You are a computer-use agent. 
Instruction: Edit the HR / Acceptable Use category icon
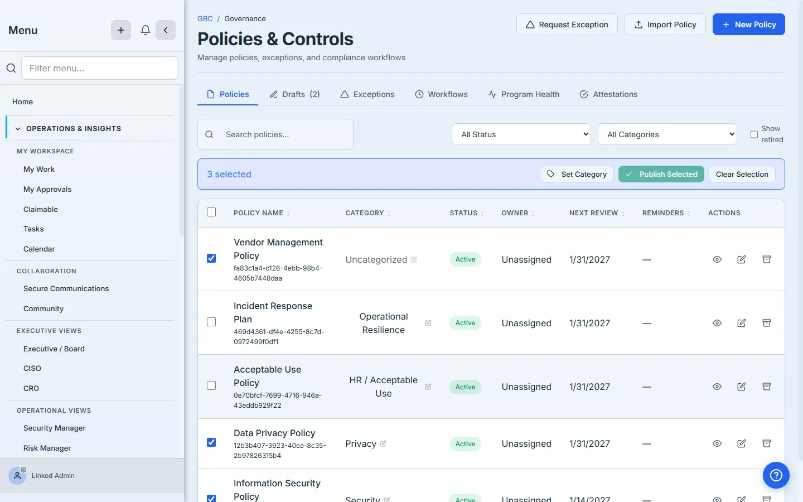[428, 387]
